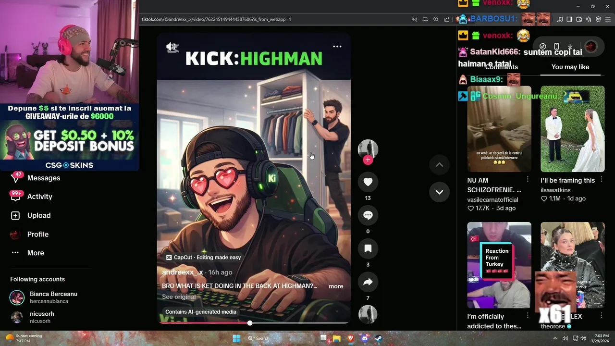Open File Explorer from the taskbar
615x346 pixels.
[337, 338]
